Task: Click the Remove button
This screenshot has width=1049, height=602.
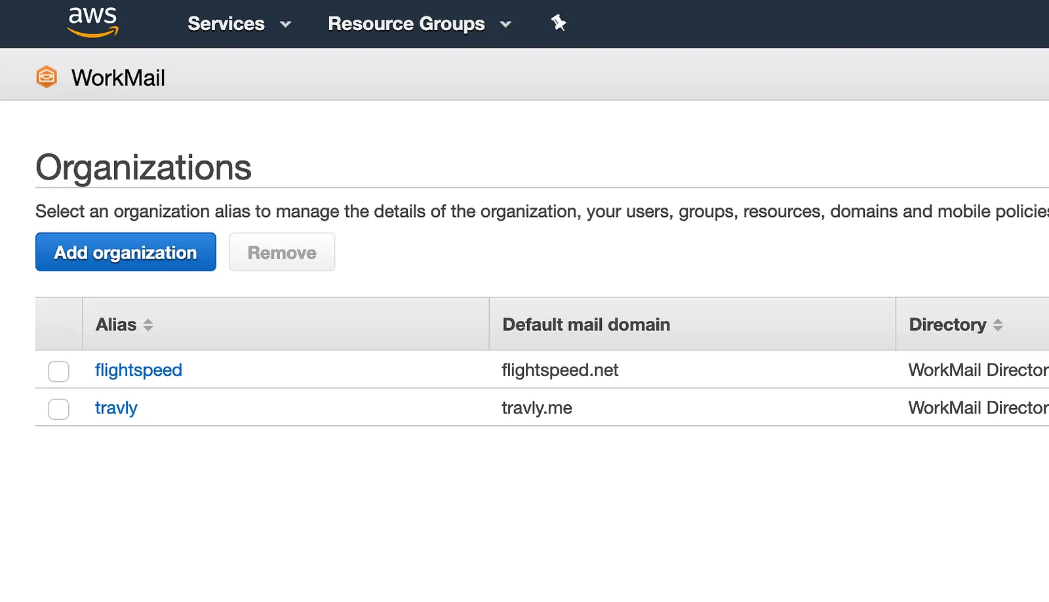Action: point(282,252)
